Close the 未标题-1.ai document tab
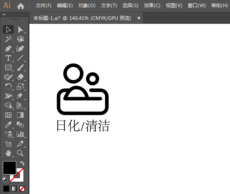230x194 pixels. click(x=139, y=18)
